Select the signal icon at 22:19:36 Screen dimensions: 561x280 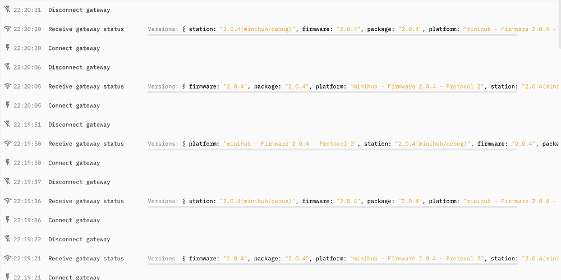click(7, 201)
